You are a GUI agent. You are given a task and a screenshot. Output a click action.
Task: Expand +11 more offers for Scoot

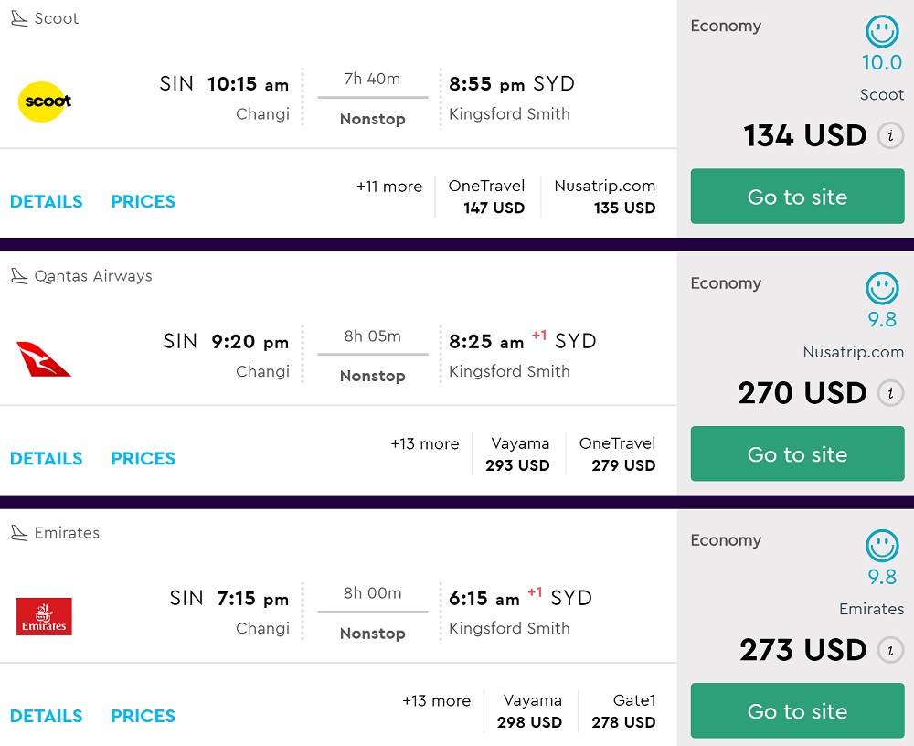click(x=389, y=186)
